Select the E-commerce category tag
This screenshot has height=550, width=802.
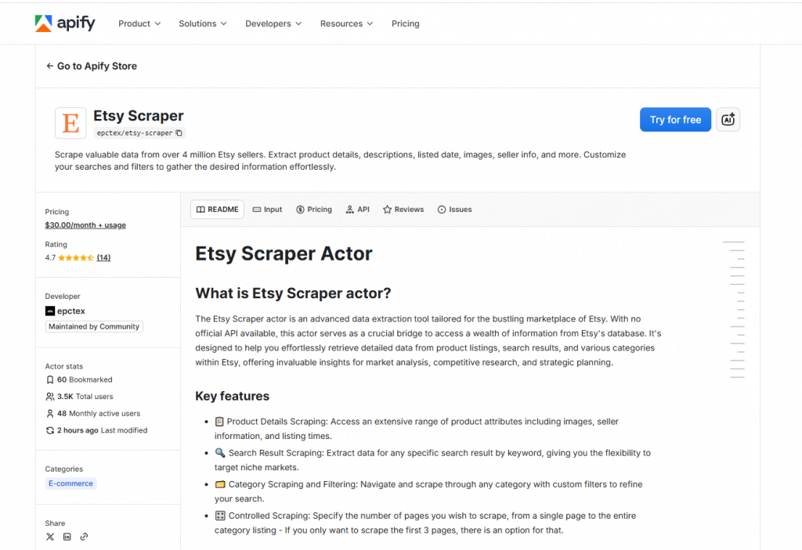(70, 483)
